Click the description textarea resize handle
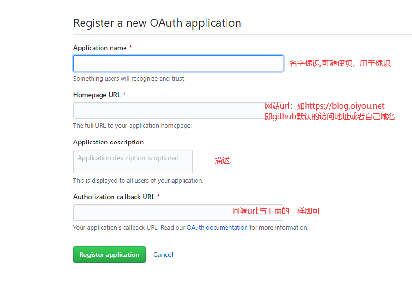This screenshot has width=412, height=285. pos(190,170)
